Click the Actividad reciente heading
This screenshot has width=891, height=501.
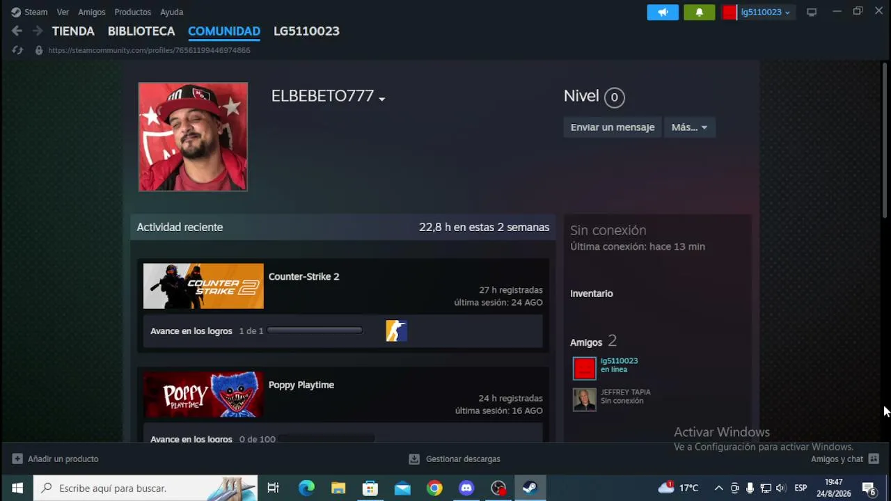[x=180, y=228]
